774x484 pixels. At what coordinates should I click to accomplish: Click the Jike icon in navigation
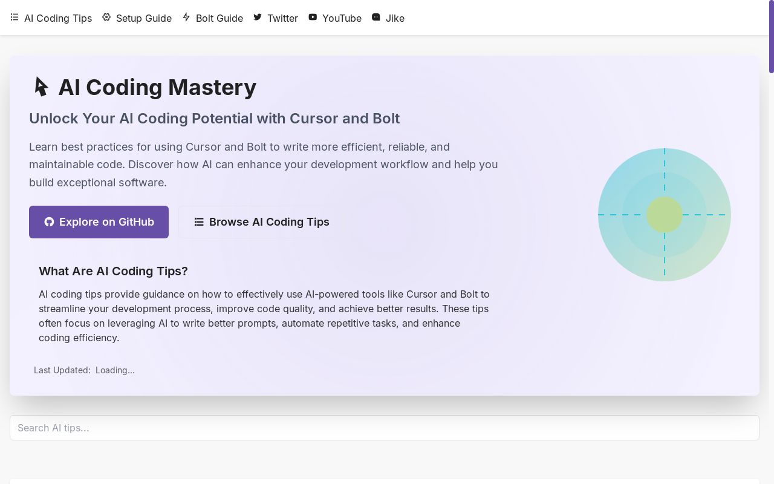(x=376, y=18)
